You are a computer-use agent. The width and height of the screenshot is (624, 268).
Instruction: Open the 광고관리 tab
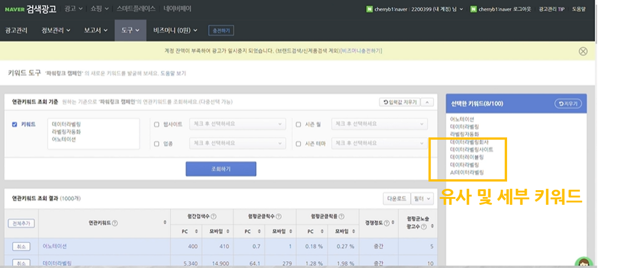[16, 30]
